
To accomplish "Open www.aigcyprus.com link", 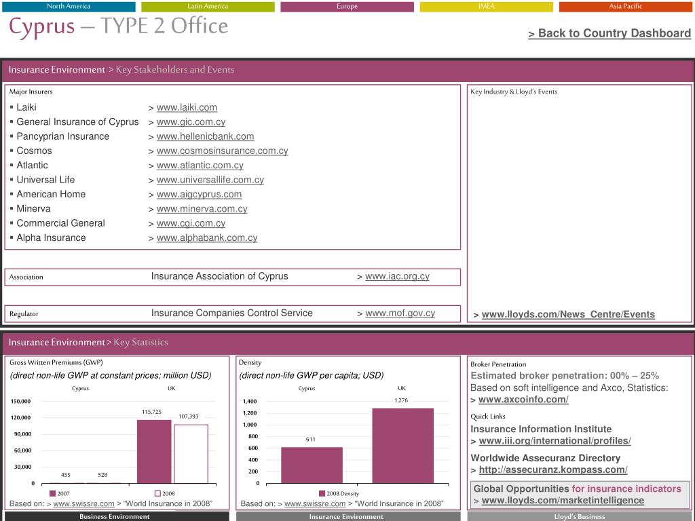I will [x=199, y=194].
